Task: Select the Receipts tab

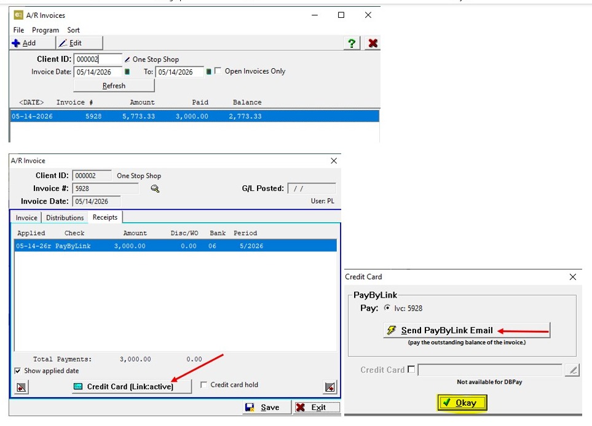Action: (x=105, y=217)
